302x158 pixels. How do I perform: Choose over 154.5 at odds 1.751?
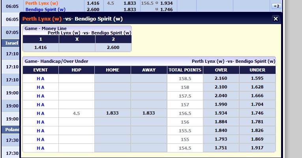(x=221, y=148)
